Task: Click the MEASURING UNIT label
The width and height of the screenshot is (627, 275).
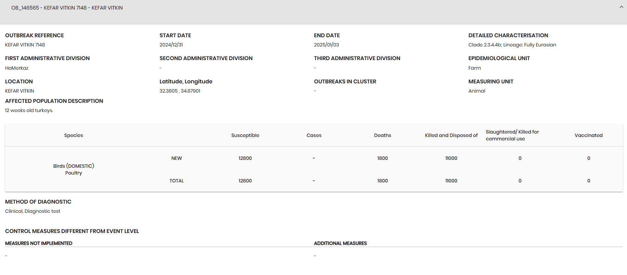Action: tap(491, 81)
